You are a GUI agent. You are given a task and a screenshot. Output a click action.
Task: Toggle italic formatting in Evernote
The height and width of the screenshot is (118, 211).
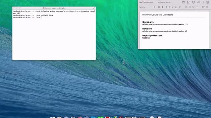(x=169, y=7)
